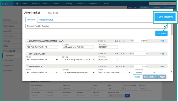The height and width of the screenshot is (101, 178).
Task: Expand the Create menu
Action: pyautogui.click(x=36, y=4)
